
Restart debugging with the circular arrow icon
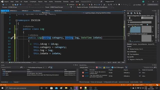click(92, 4)
